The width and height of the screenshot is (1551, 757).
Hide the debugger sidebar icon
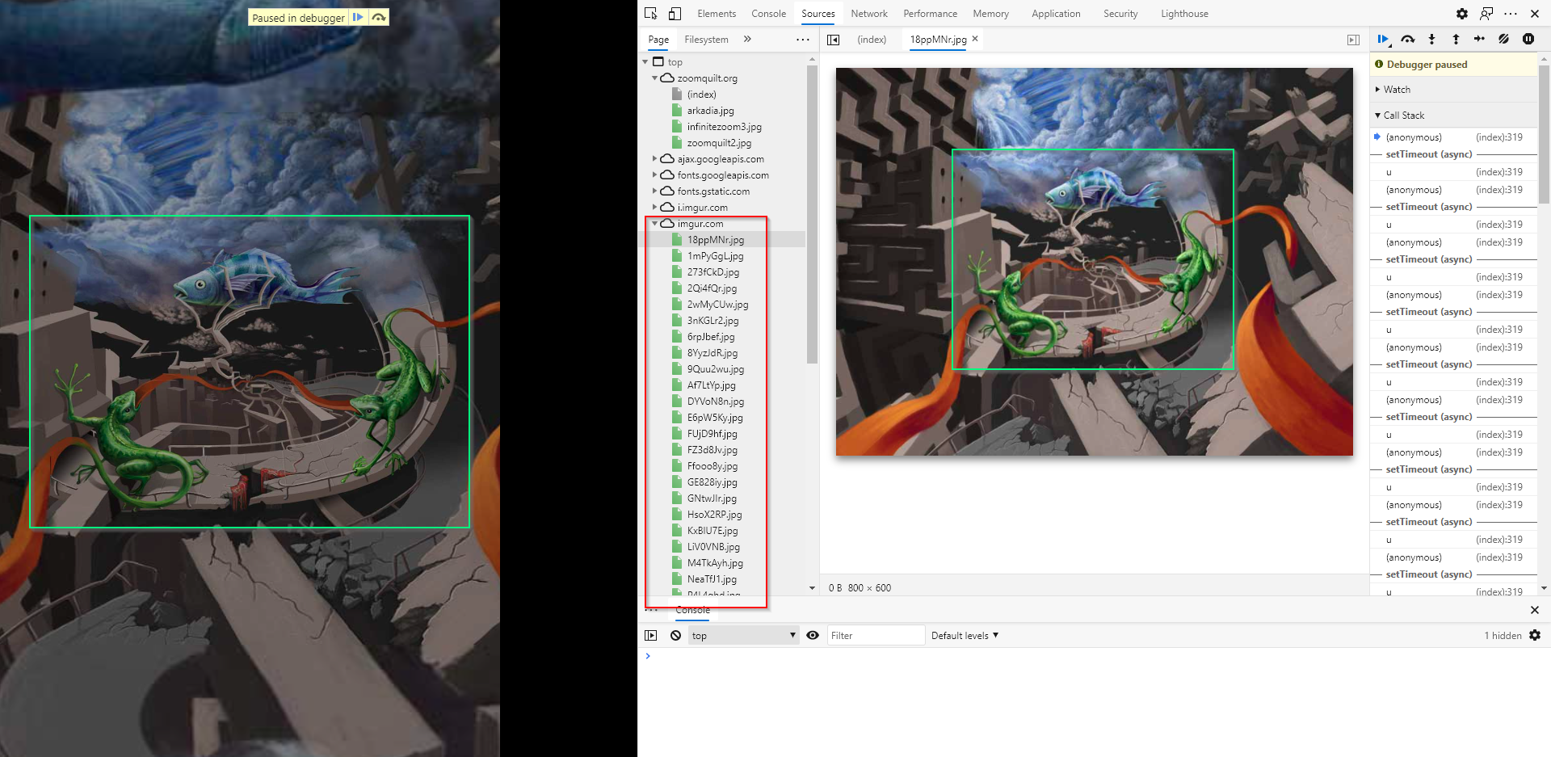pos(1354,40)
